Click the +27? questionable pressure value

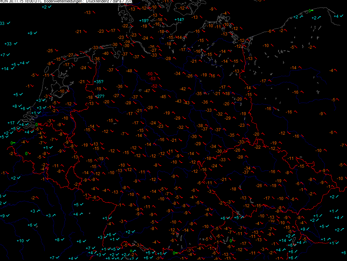coord(99,96)
